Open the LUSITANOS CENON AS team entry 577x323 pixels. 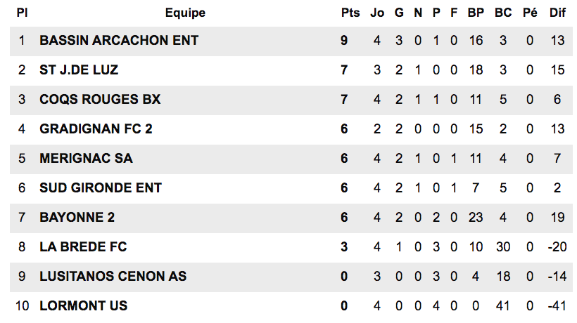(113, 276)
